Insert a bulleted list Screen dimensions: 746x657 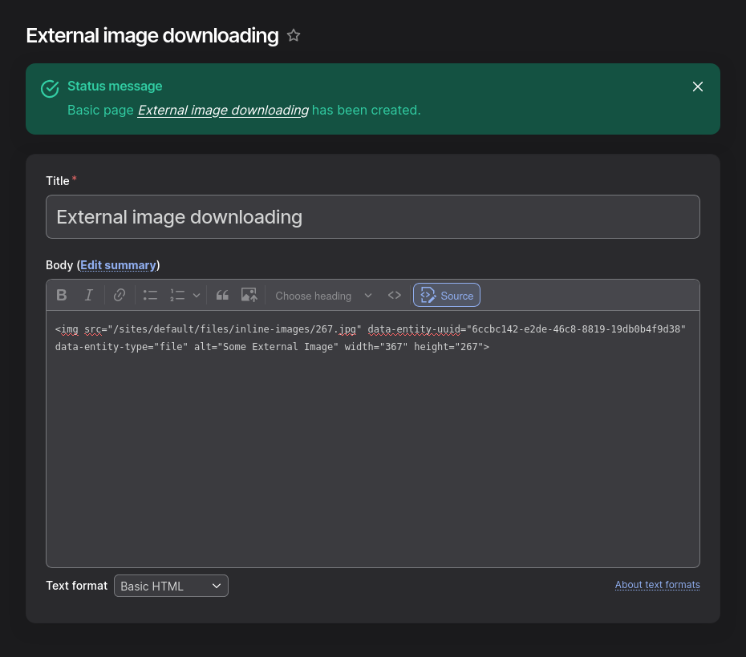150,296
